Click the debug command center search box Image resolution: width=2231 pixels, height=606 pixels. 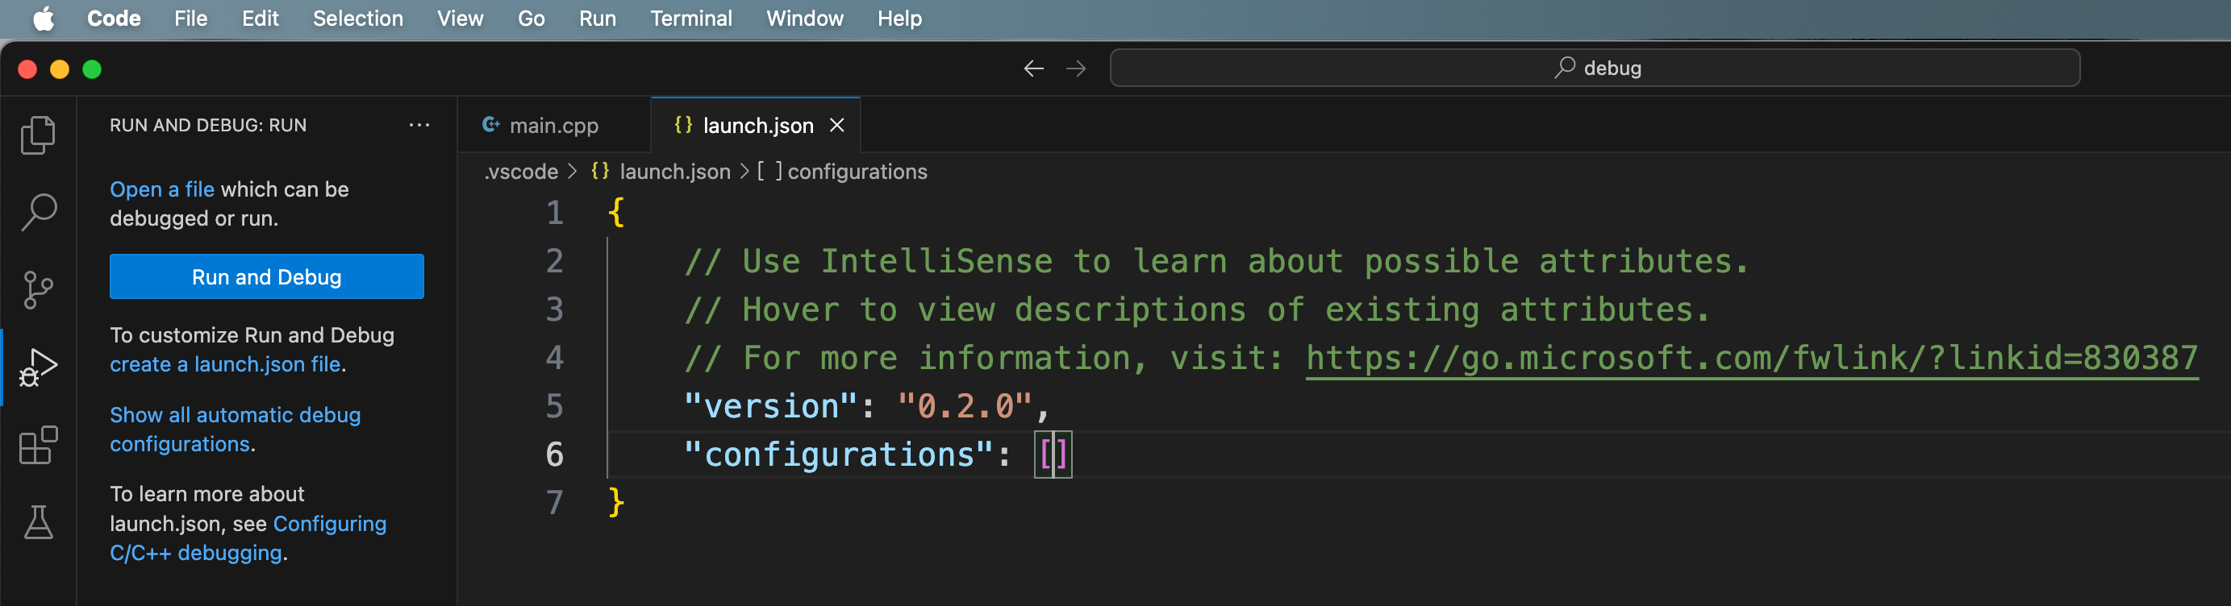(x=1595, y=68)
